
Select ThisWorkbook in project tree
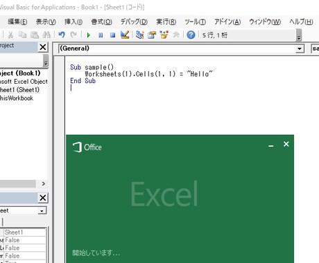(x=17, y=98)
